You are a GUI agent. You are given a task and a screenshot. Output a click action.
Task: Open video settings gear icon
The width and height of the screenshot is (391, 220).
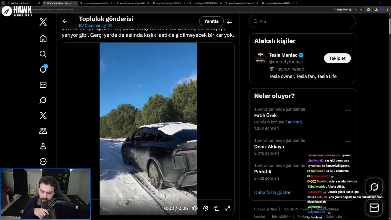tap(206, 208)
